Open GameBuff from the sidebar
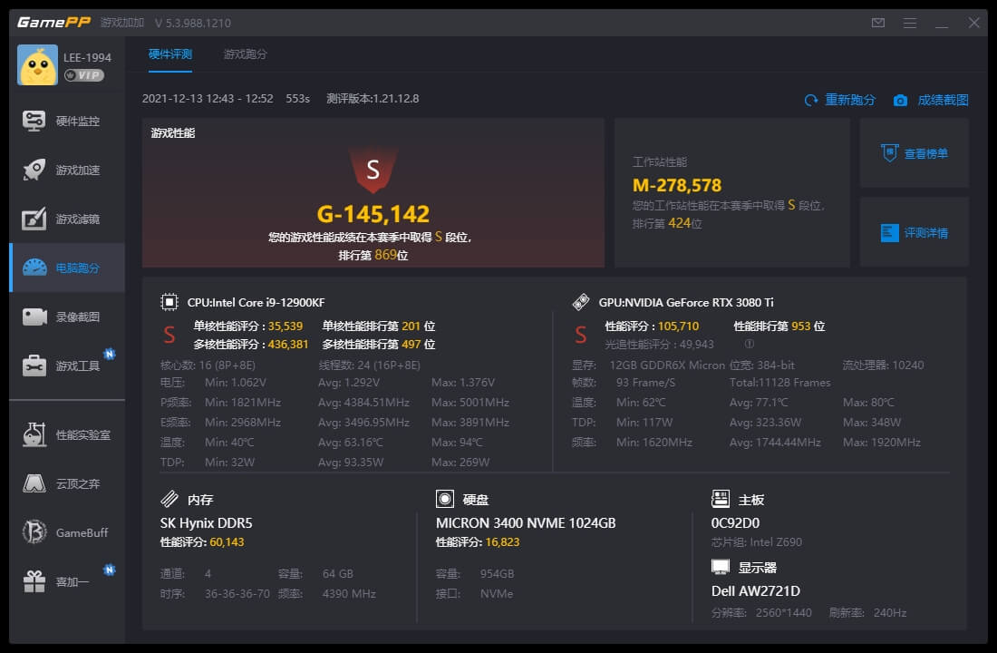Viewport: 997px width, 653px height. tap(67, 532)
